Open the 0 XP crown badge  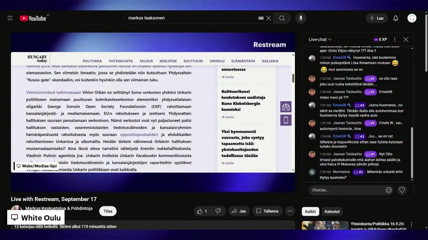pos(381,39)
